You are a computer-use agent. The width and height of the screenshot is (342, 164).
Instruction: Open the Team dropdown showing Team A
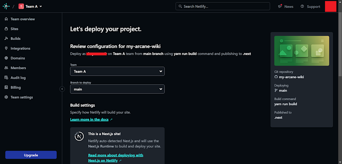(117, 71)
